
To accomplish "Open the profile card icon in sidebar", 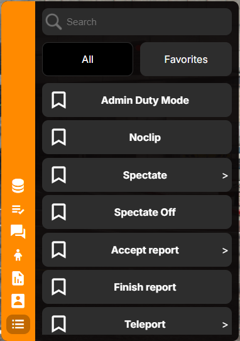I will [x=18, y=301].
